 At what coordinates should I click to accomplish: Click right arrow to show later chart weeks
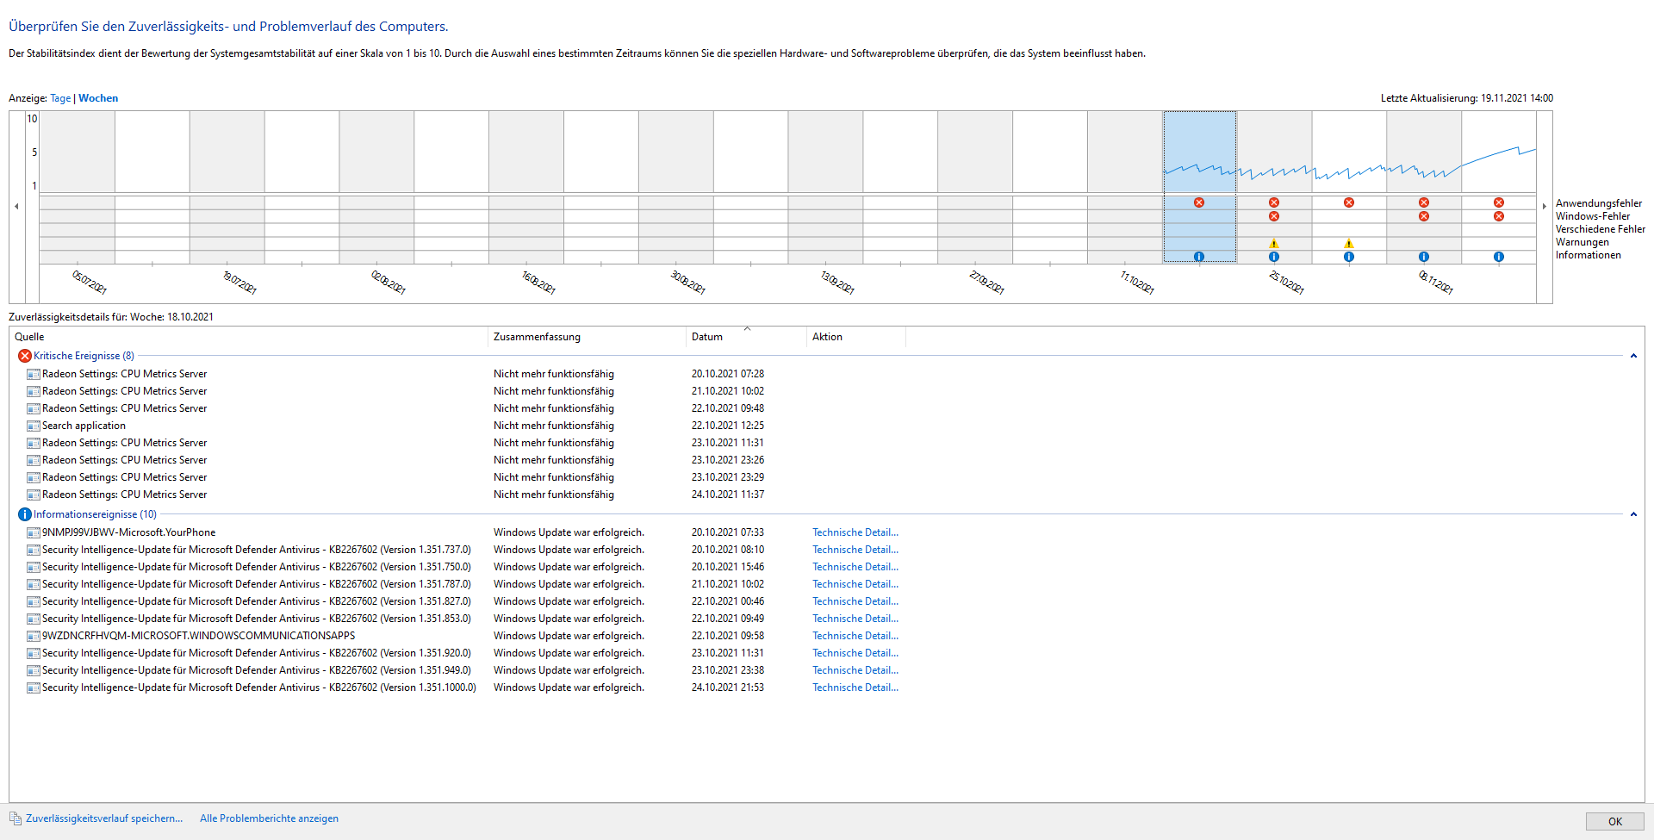pyautogui.click(x=1544, y=207)
